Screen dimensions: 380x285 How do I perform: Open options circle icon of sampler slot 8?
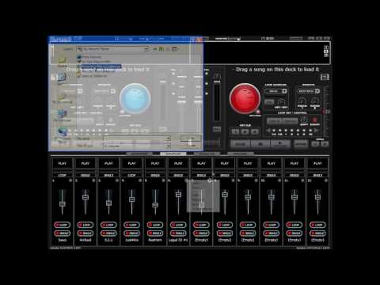[x=233, y=180]
